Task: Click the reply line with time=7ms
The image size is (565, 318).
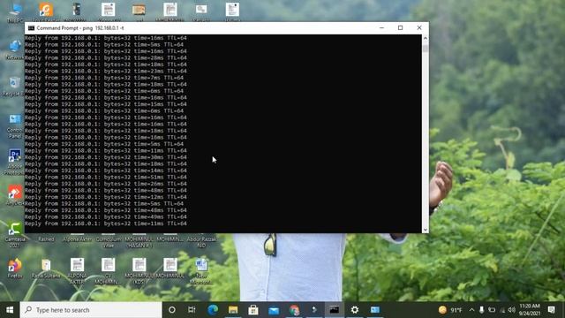Action: tap(104, 78)
